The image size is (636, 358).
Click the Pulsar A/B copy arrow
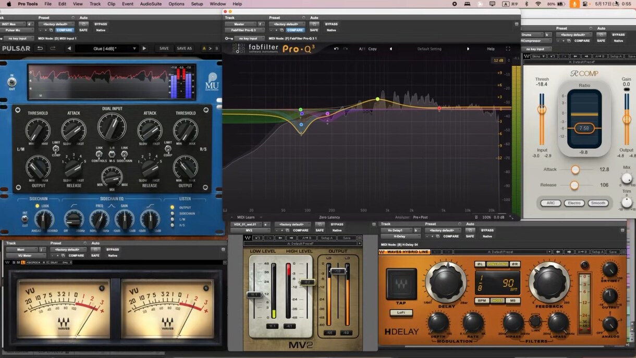pos(210,48)
